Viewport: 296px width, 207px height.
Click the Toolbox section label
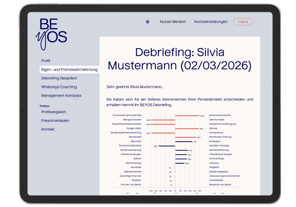point(44,106)
